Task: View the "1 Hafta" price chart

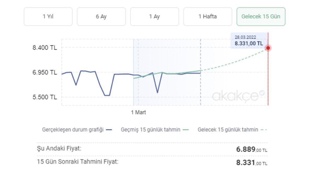Action: pos(208,16)
